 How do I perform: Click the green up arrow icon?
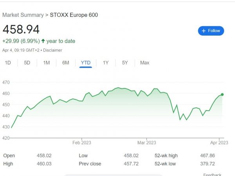[43, 41]
